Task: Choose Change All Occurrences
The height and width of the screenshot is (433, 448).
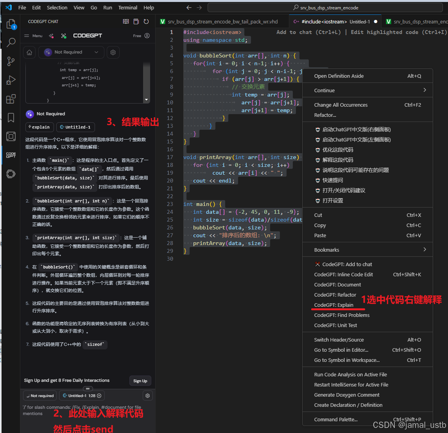Action: (367, 105)
